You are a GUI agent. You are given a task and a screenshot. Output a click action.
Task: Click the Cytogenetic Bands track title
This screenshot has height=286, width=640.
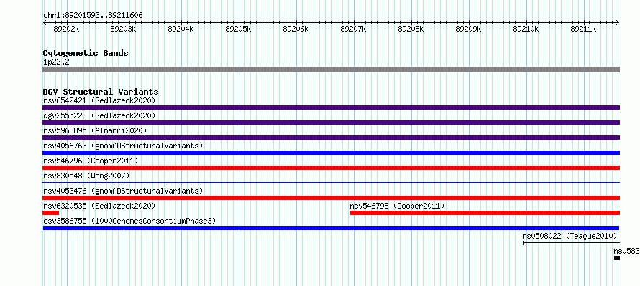(86, 53)
